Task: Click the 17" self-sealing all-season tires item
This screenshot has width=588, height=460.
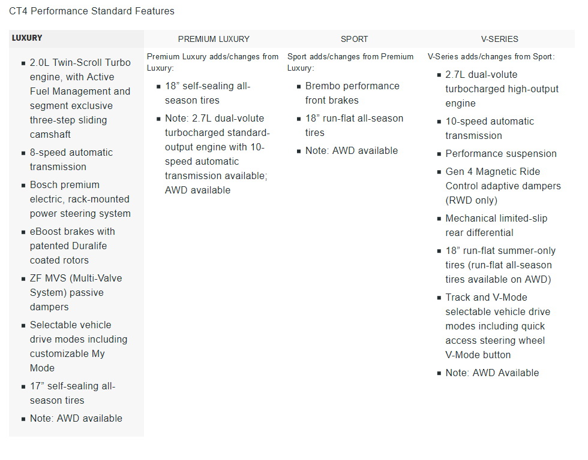Action: coord(72,393)
